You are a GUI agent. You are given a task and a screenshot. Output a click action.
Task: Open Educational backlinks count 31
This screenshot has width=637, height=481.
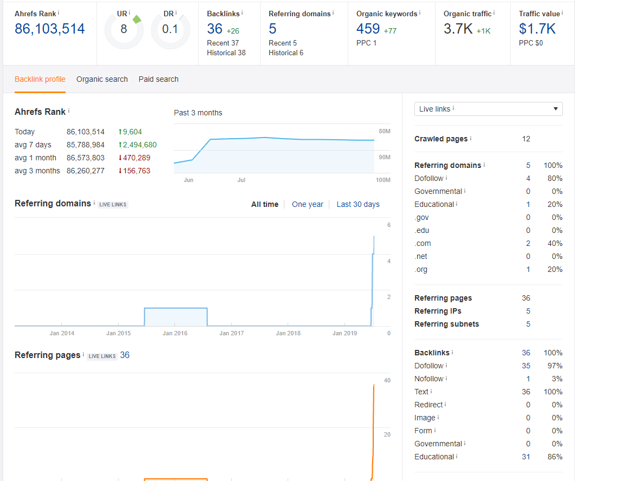click(526, 457)
